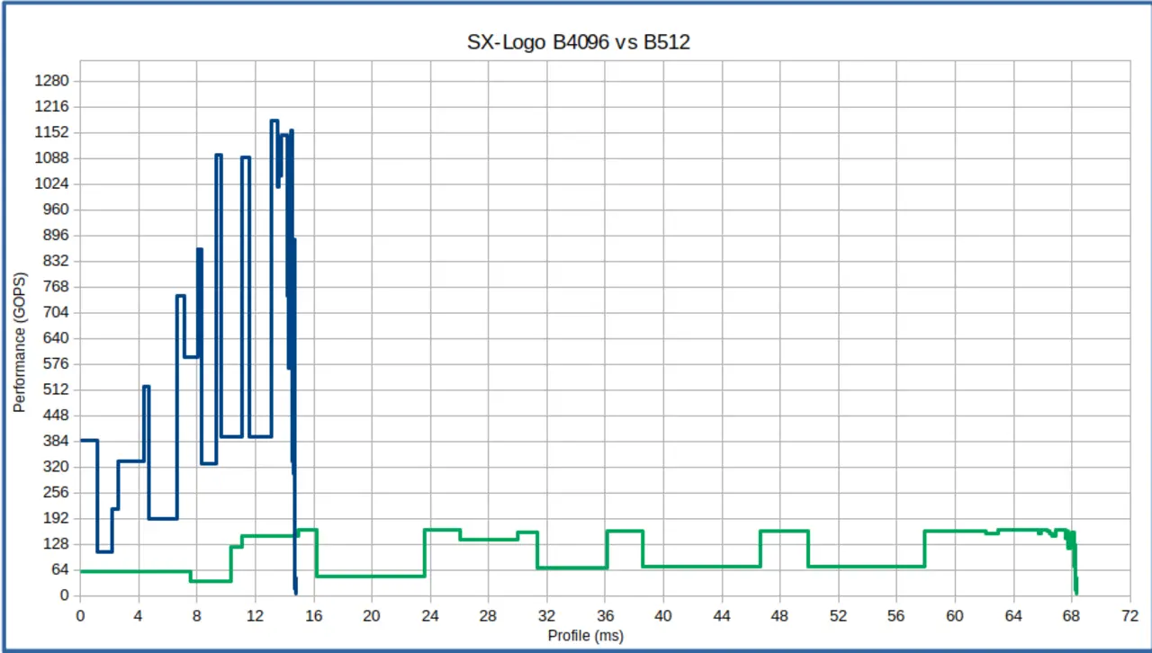Click the 1280 label on the Y axis
1152x653 pixels.
(x=51, y=81)
